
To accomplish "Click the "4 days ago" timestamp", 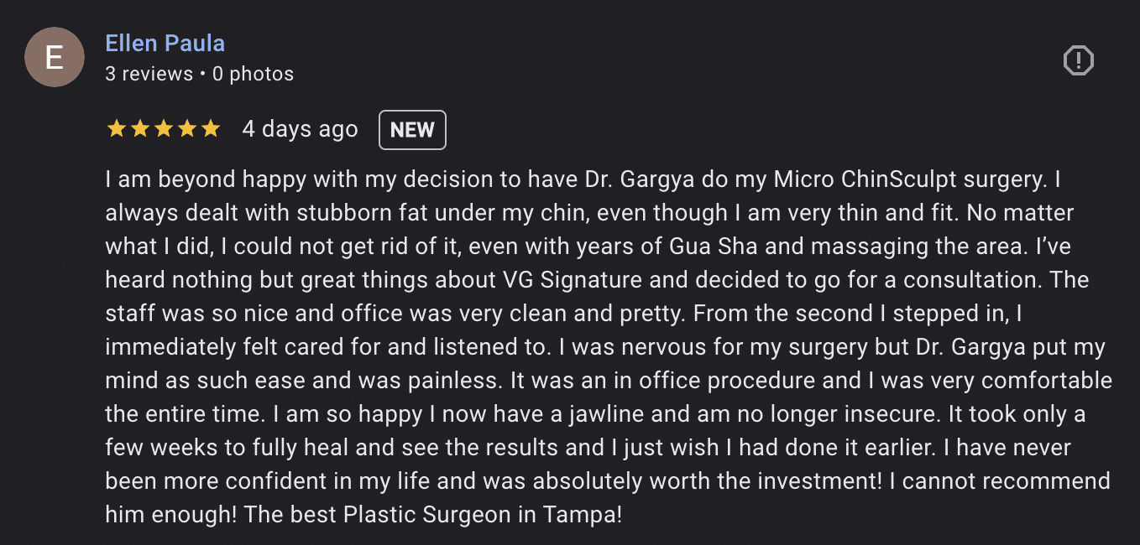I will 300,129.
